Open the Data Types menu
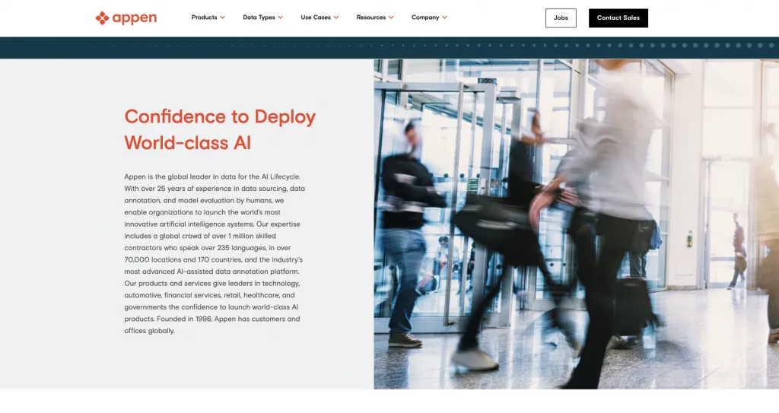The height and width of the screenshot is (413, 779). click(x=259, y=17)
